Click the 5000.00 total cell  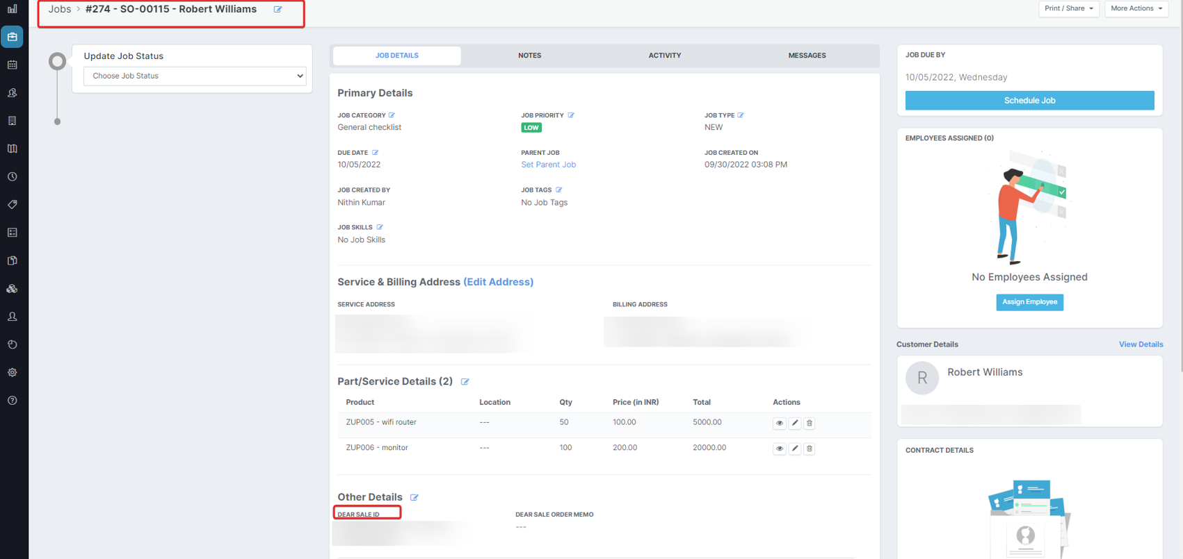[707, 422]
